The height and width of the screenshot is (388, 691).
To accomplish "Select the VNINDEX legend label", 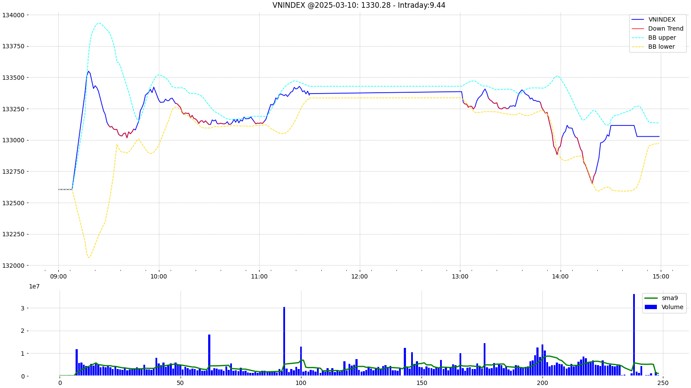I will 662,19.
